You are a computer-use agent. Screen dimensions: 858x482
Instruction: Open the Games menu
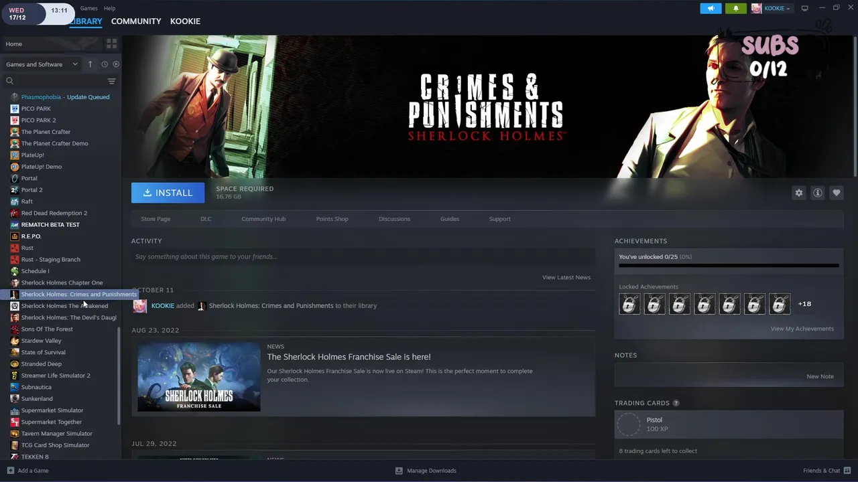[88, 9]
